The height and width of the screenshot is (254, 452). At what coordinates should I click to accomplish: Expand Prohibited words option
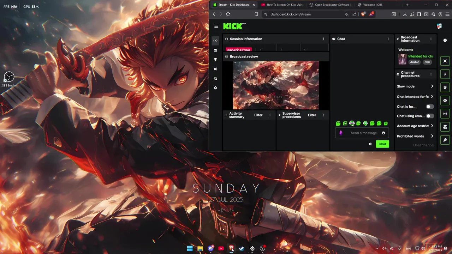[415, 136]
